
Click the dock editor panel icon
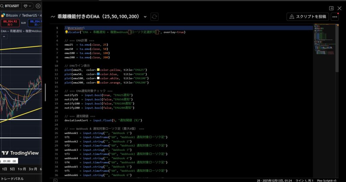pos(331,8)
